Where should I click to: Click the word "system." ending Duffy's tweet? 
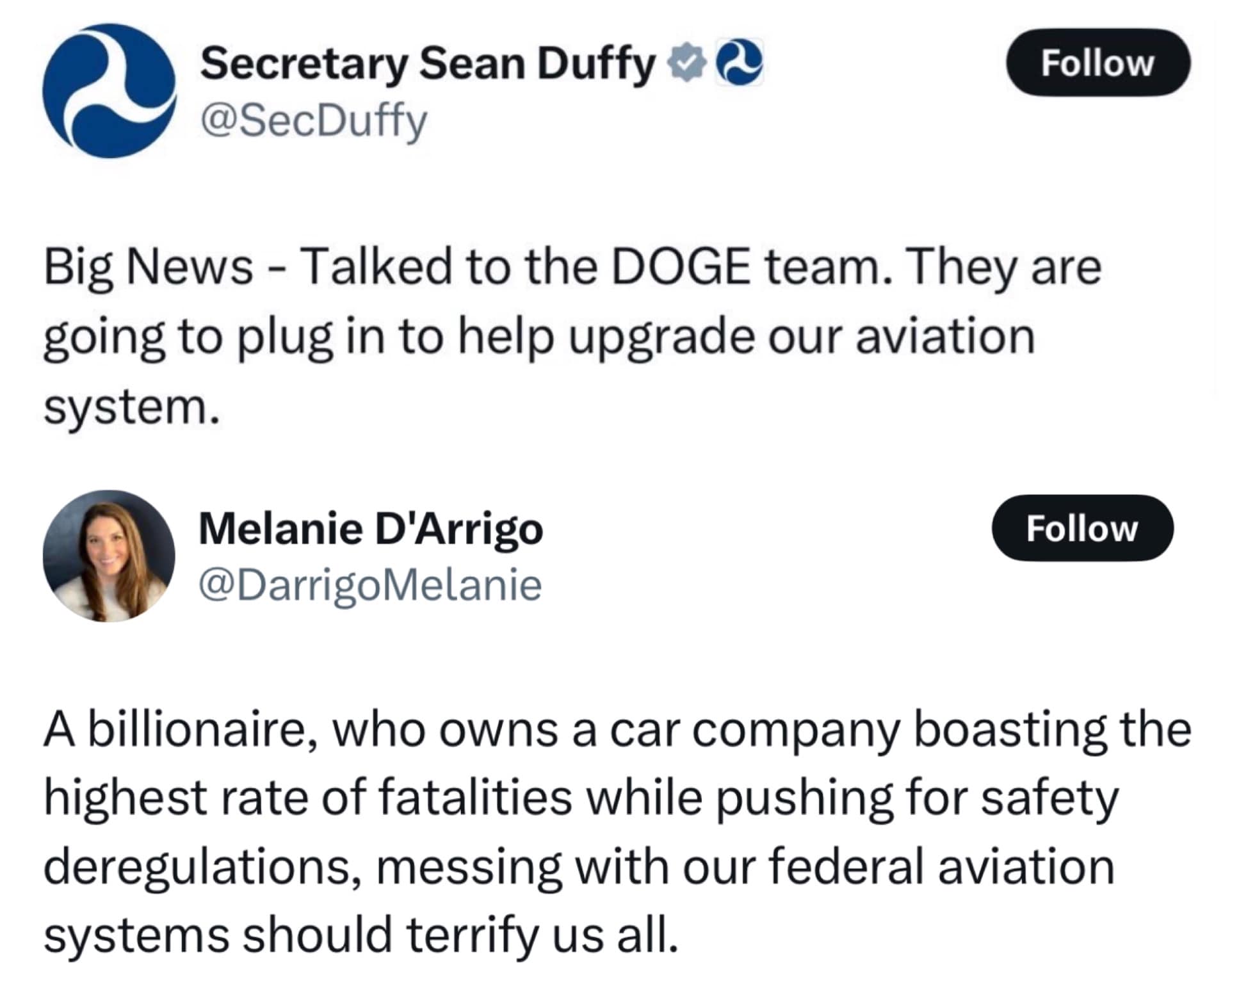(x=131, y=407)
